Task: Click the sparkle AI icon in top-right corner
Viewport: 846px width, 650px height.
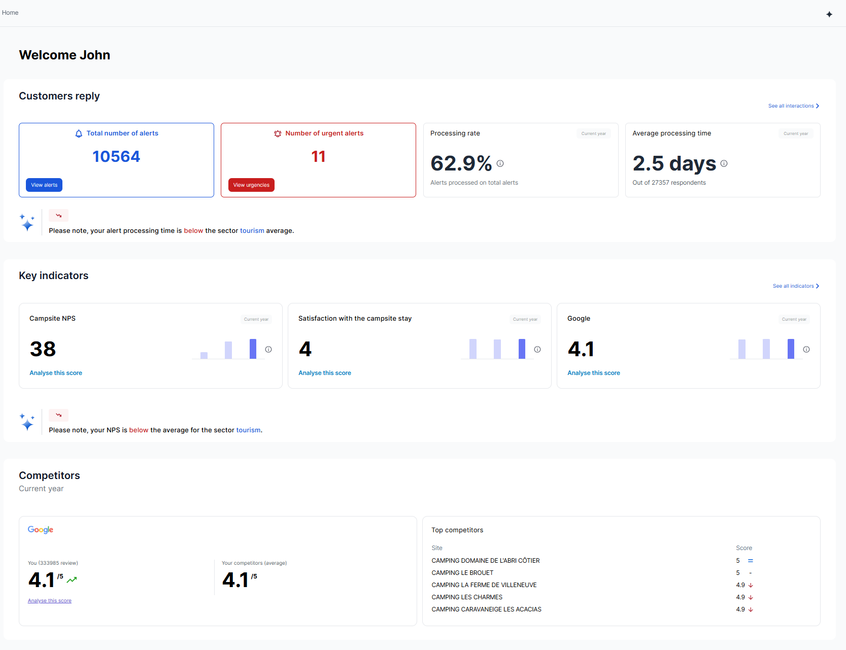Action: (x=829, y=14)
